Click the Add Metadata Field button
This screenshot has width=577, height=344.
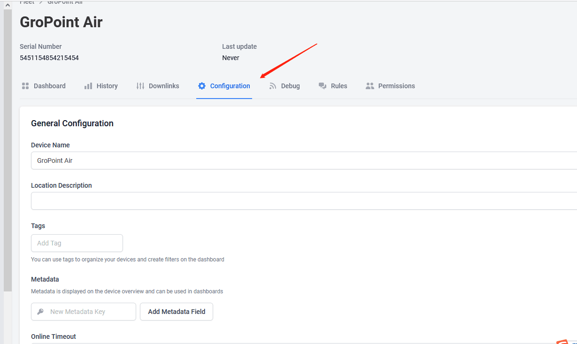tap(177, 312)
